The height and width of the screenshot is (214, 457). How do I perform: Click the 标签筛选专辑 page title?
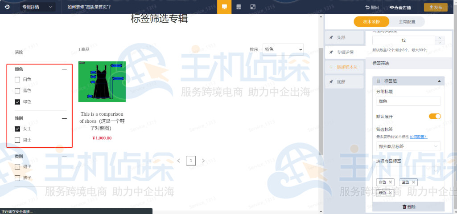coord(159,19)
